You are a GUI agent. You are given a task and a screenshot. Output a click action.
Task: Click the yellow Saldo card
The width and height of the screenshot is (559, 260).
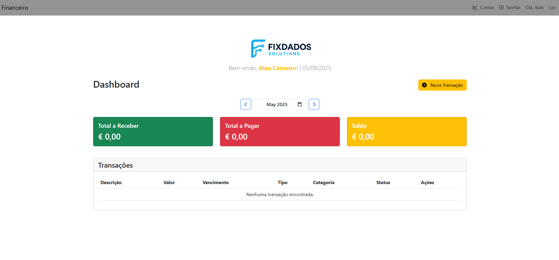(407, 132)
